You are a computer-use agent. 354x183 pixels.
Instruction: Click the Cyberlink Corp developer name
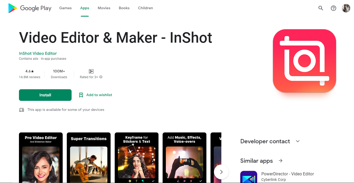pyautogui.click(x=273, y=180)
